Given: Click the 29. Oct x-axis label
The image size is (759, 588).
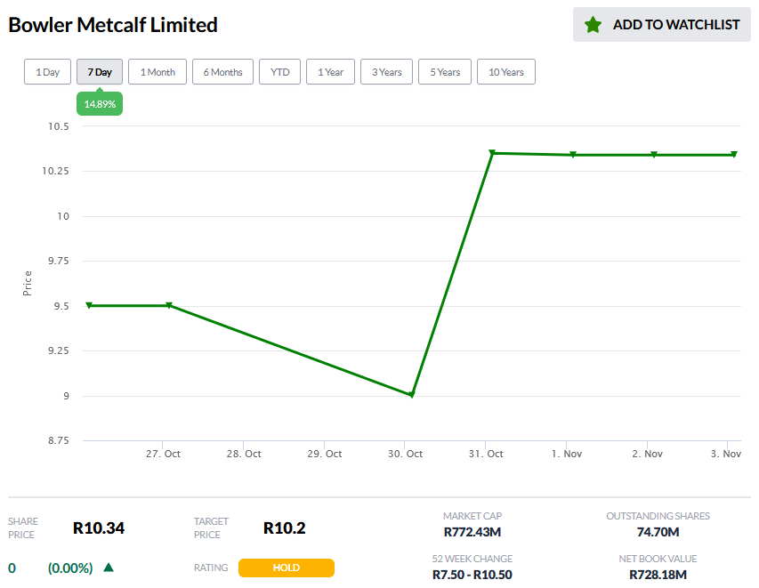Looking at the screenshot, I should pyautogui.click(x=324, y=454).
